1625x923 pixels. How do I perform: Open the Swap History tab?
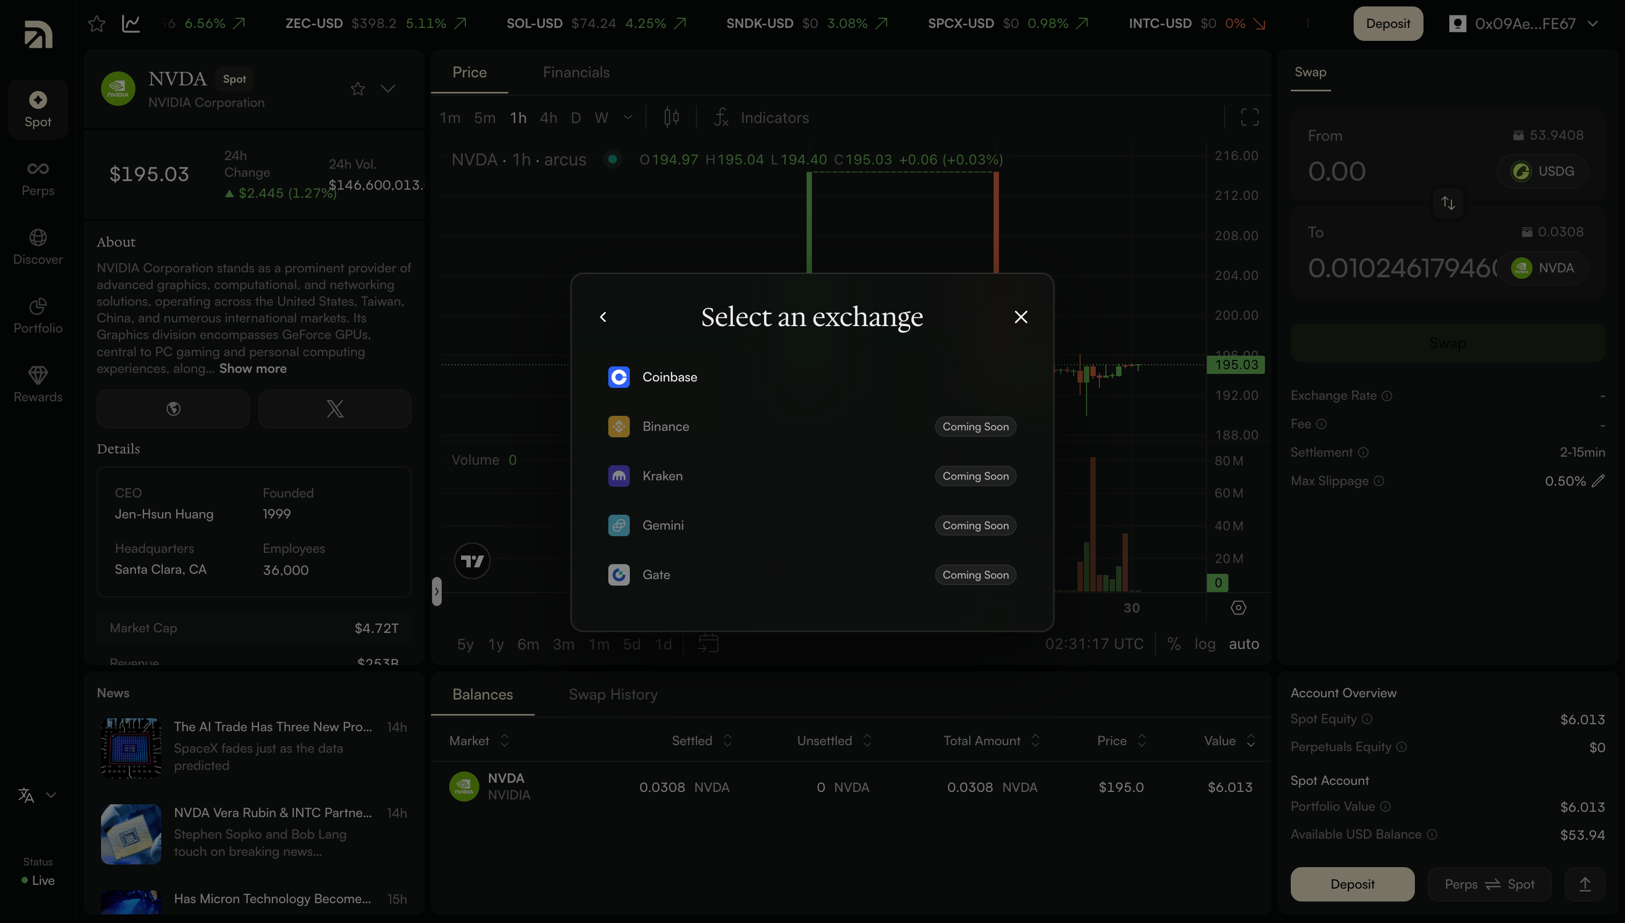click(613, 695)
